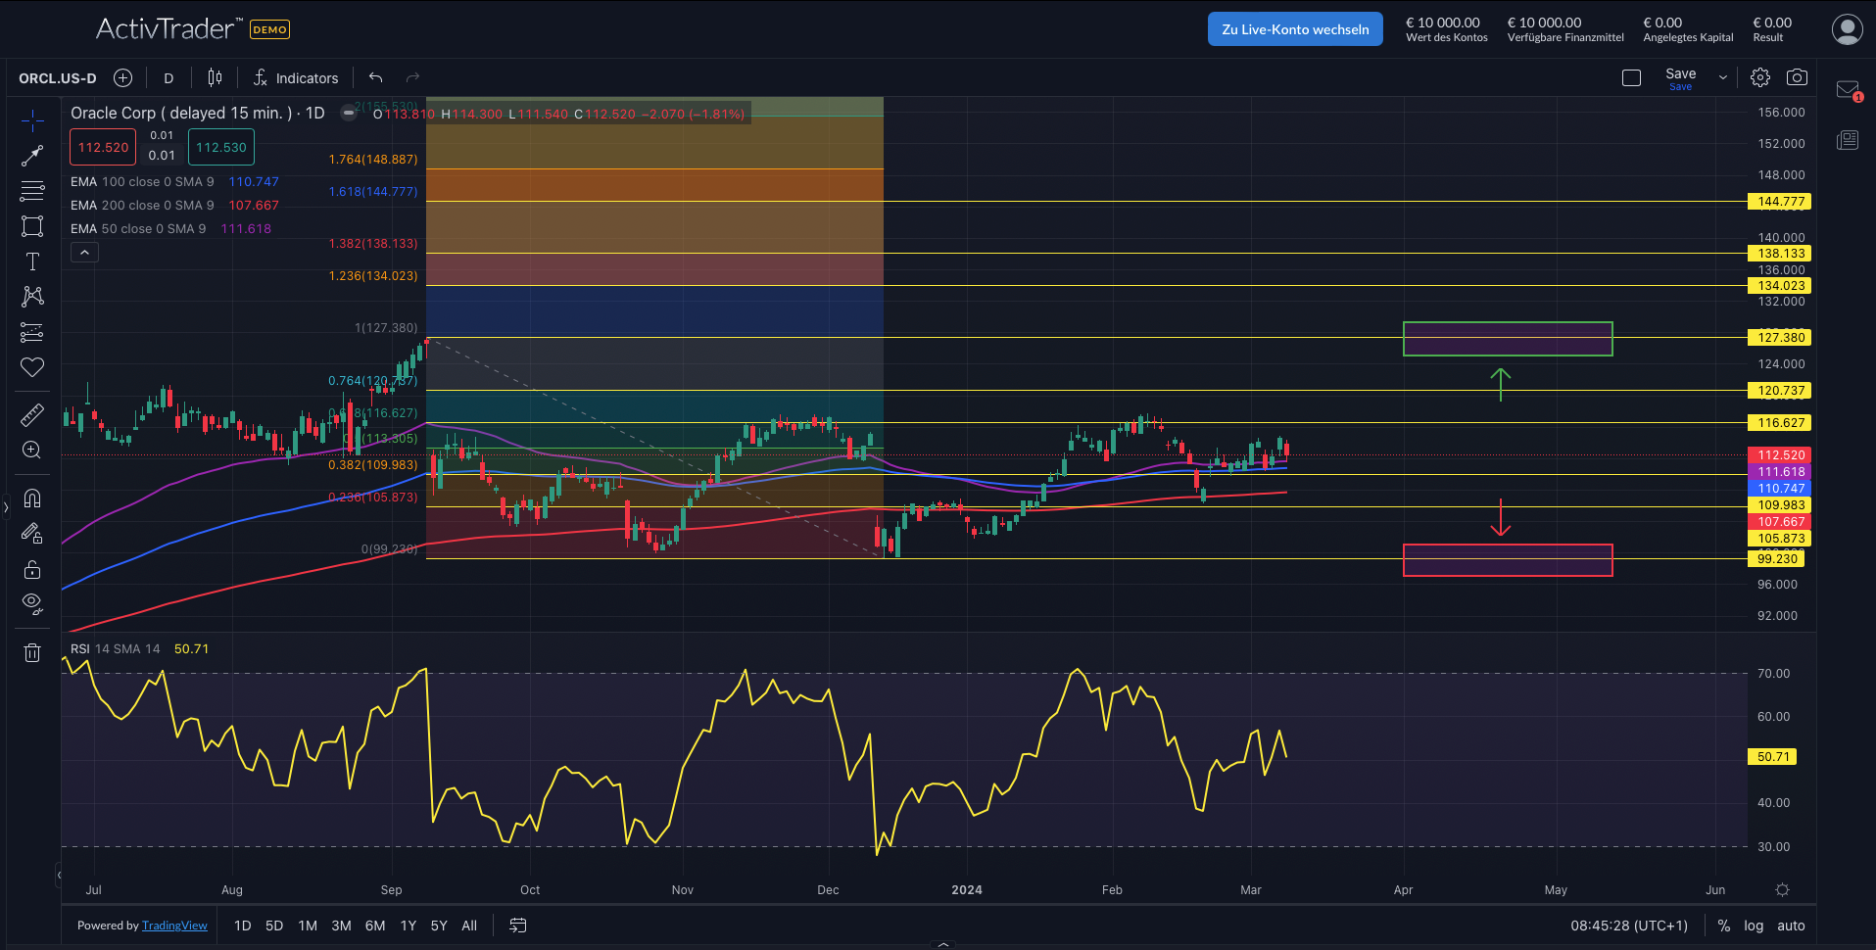The image size is (1876, 950).
Task: Toggle auto scale at bottom right
Action: click(x=1791, y=926)
